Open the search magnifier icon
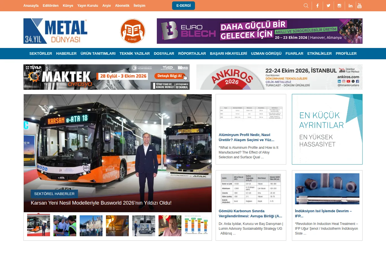The height and width of the screenshot is (254, 386). tap(306, 6)
